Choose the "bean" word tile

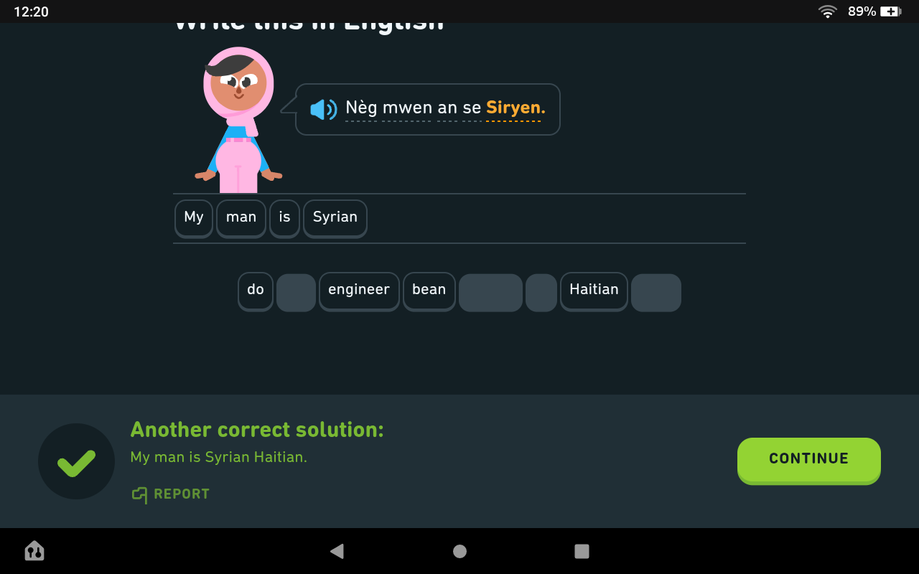tap(429, 291)
